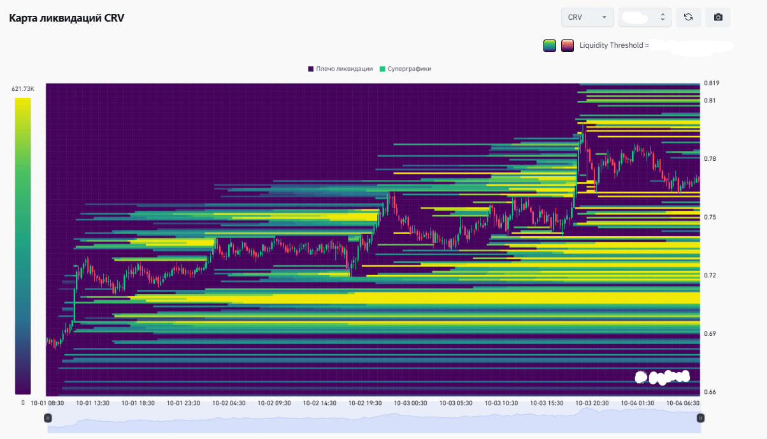Image resolution: width=767 pixels, height=439 pixels.
Task: Select the green-yellow color scheme swatch
Action: point(550,46)
